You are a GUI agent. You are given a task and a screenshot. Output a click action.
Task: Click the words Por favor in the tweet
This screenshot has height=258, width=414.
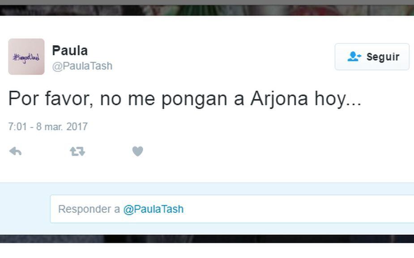51,99
